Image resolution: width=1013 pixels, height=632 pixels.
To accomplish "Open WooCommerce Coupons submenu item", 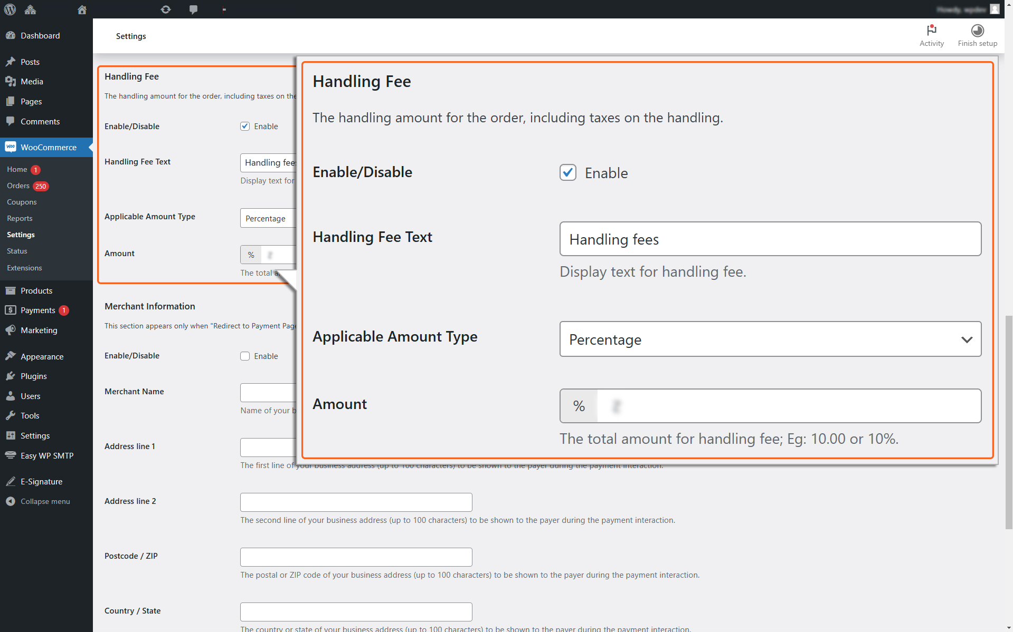I will coord(22,202).
